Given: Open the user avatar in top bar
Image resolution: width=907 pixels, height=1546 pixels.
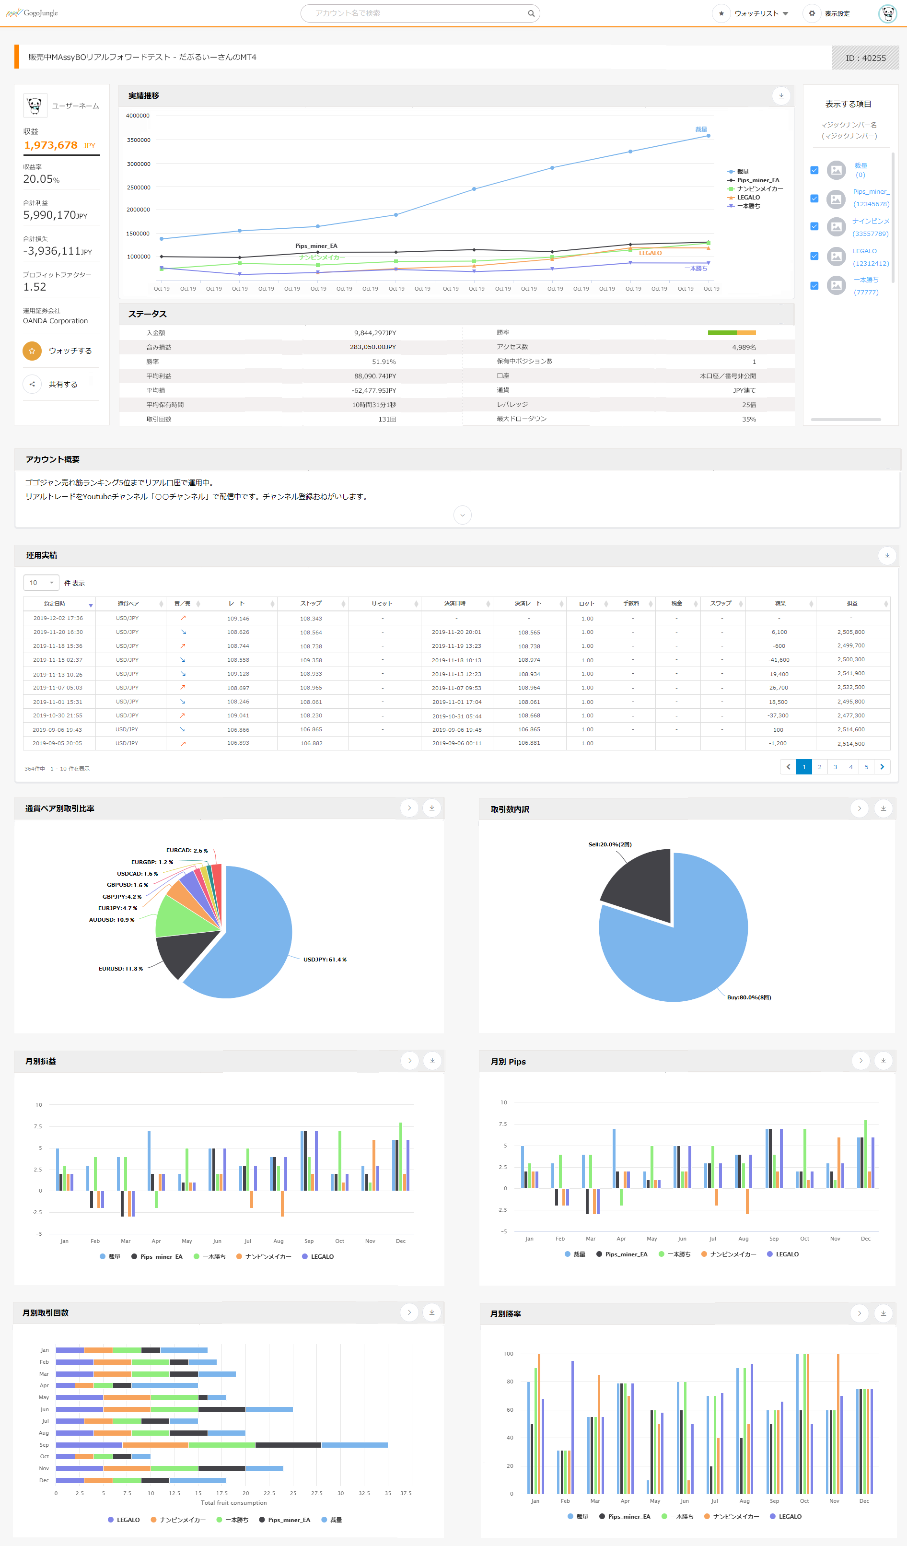Looking at the screenshot, I should (x=887, y=13).
